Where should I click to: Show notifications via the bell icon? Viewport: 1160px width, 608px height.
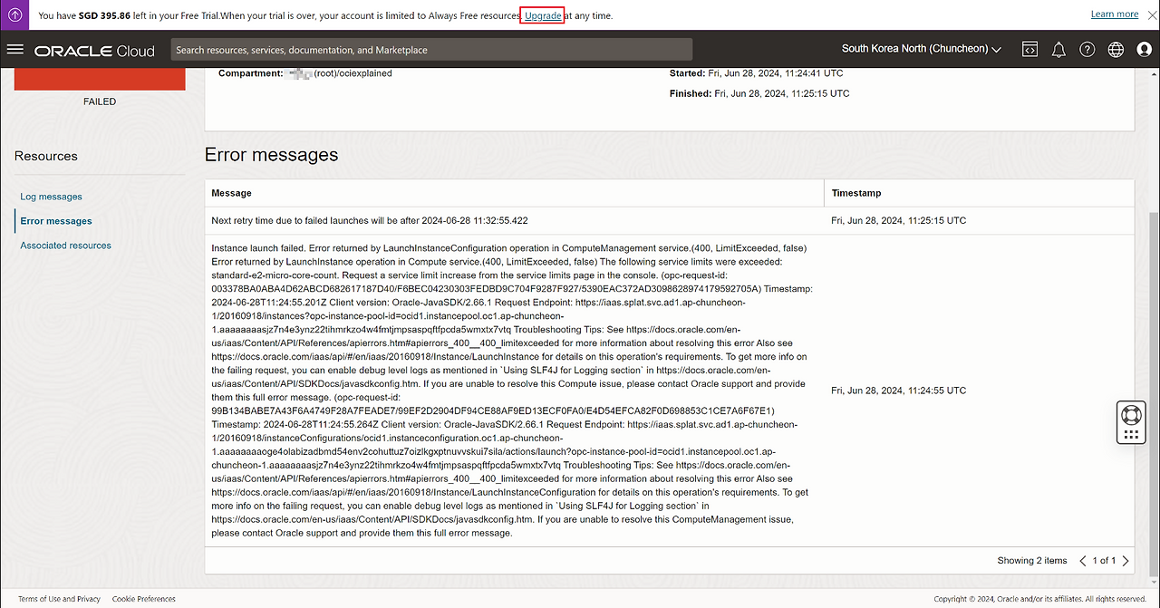point(1058,50)
